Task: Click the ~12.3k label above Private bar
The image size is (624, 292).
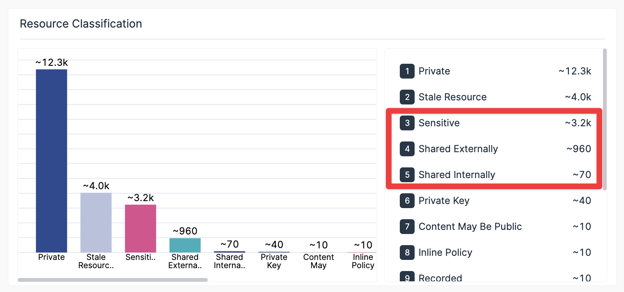Action: [52, 63]
